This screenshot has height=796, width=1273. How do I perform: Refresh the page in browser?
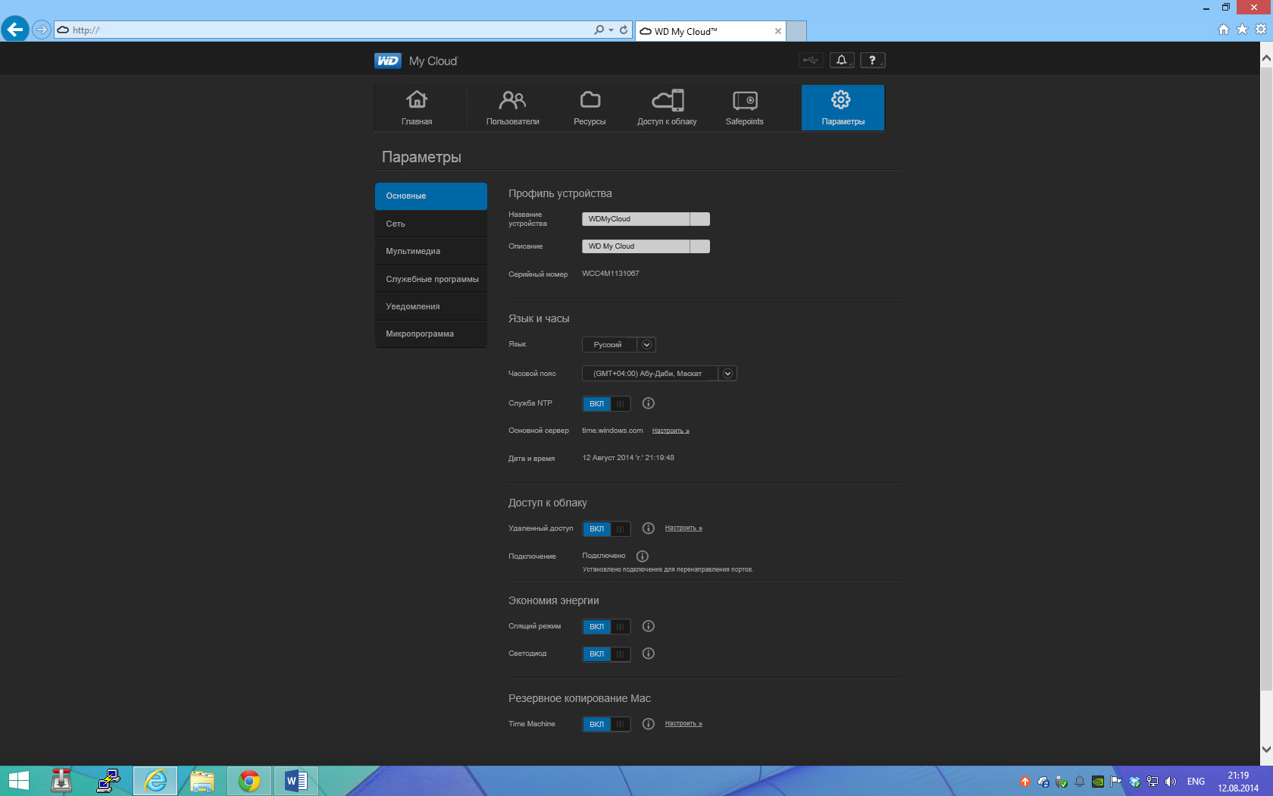624,30
